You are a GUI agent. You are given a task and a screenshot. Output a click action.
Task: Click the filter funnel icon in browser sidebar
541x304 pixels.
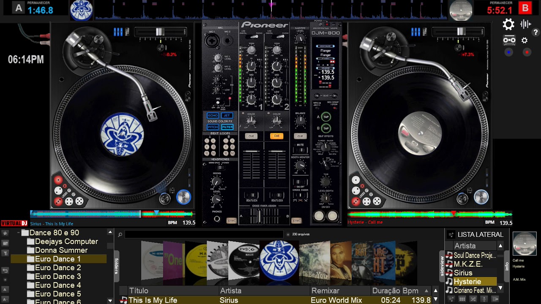click(5, 253)
